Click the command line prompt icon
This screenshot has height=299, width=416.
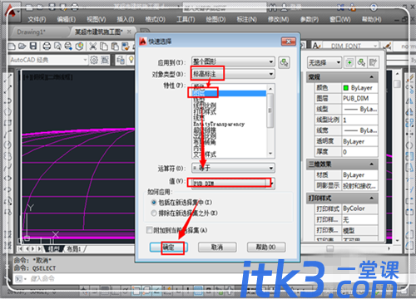click(19, 278)
